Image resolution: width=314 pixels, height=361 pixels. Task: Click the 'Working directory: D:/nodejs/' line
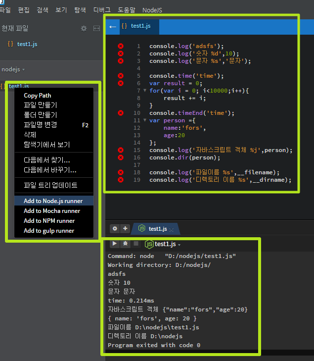159,265
